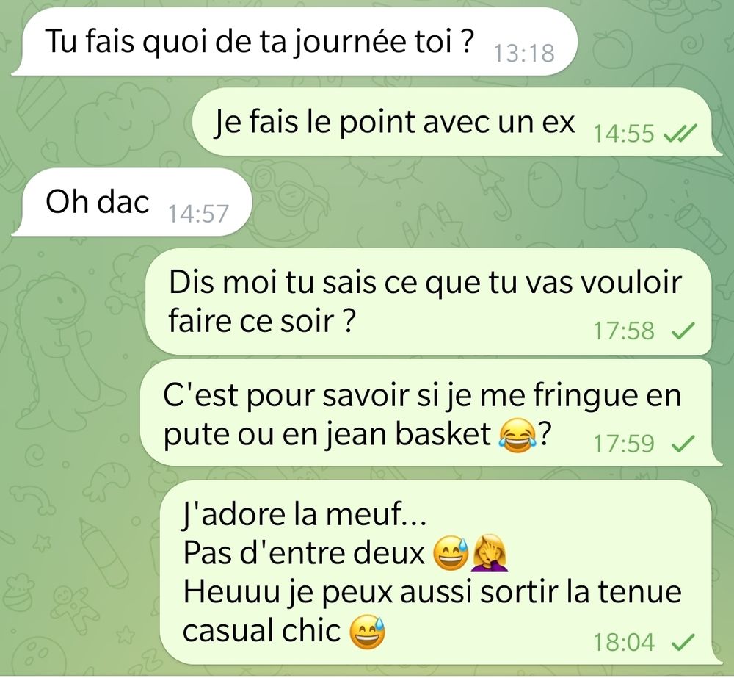Tap the 'faire ce soir ?' message bubble
734x678 pixels.
(x=429, y=302)
